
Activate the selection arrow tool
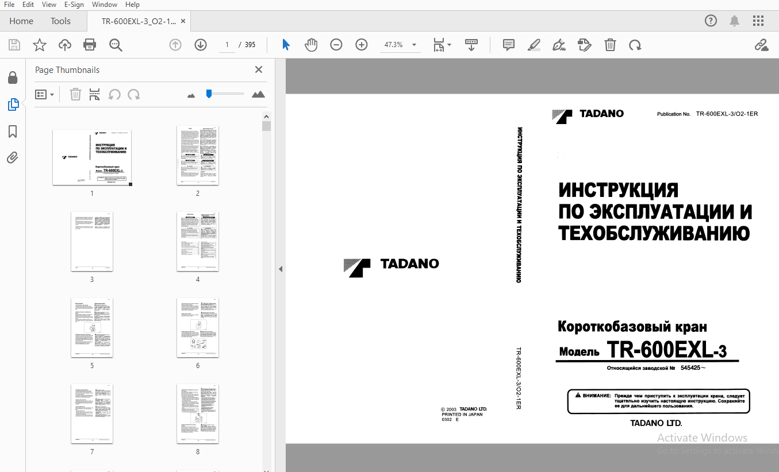pos(286,45)
